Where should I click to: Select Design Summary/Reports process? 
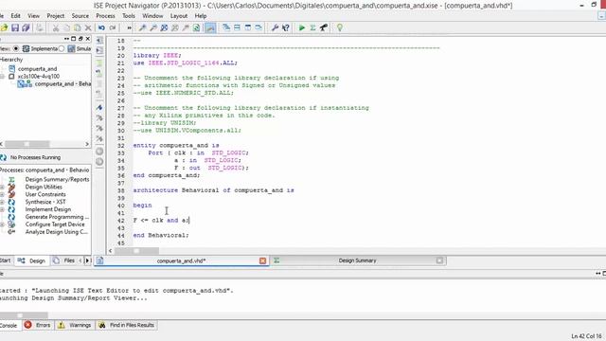pyautogui.click(x=57, y=179)
